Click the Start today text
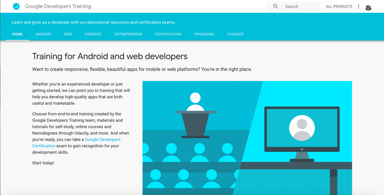384x195 pixels. 43,162
